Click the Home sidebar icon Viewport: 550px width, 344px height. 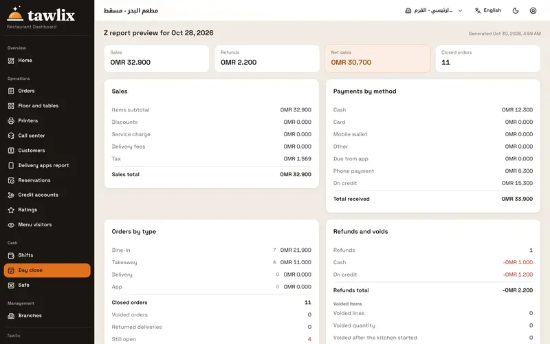click(11, 61)
